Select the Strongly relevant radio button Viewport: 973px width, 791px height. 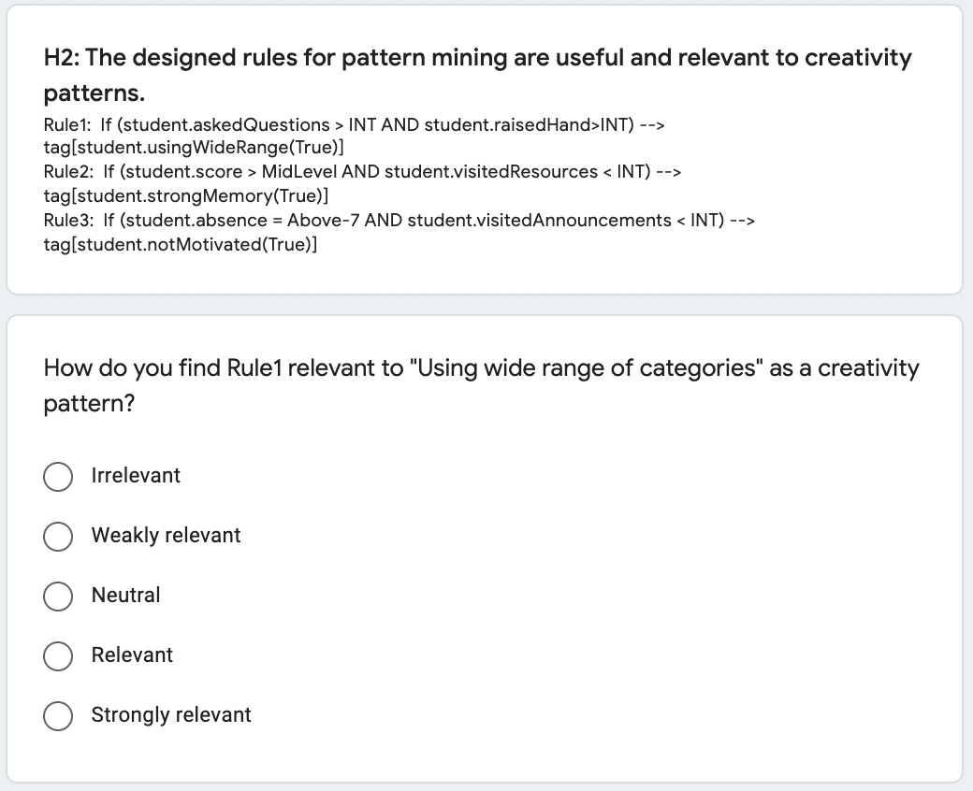point(58,716)
